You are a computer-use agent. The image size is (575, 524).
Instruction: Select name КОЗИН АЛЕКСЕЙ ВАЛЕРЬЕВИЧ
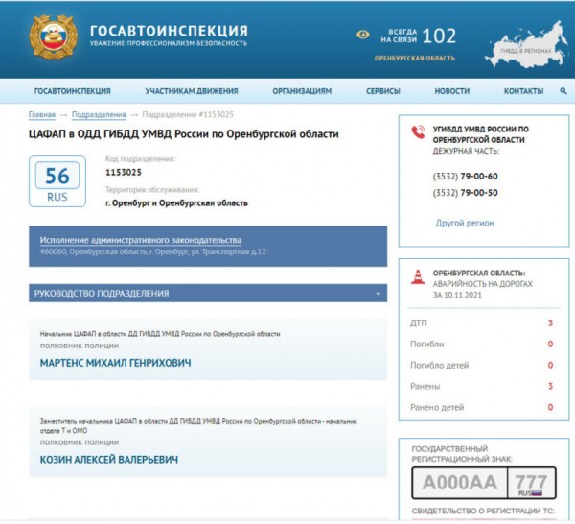click(x=109, y=460)
